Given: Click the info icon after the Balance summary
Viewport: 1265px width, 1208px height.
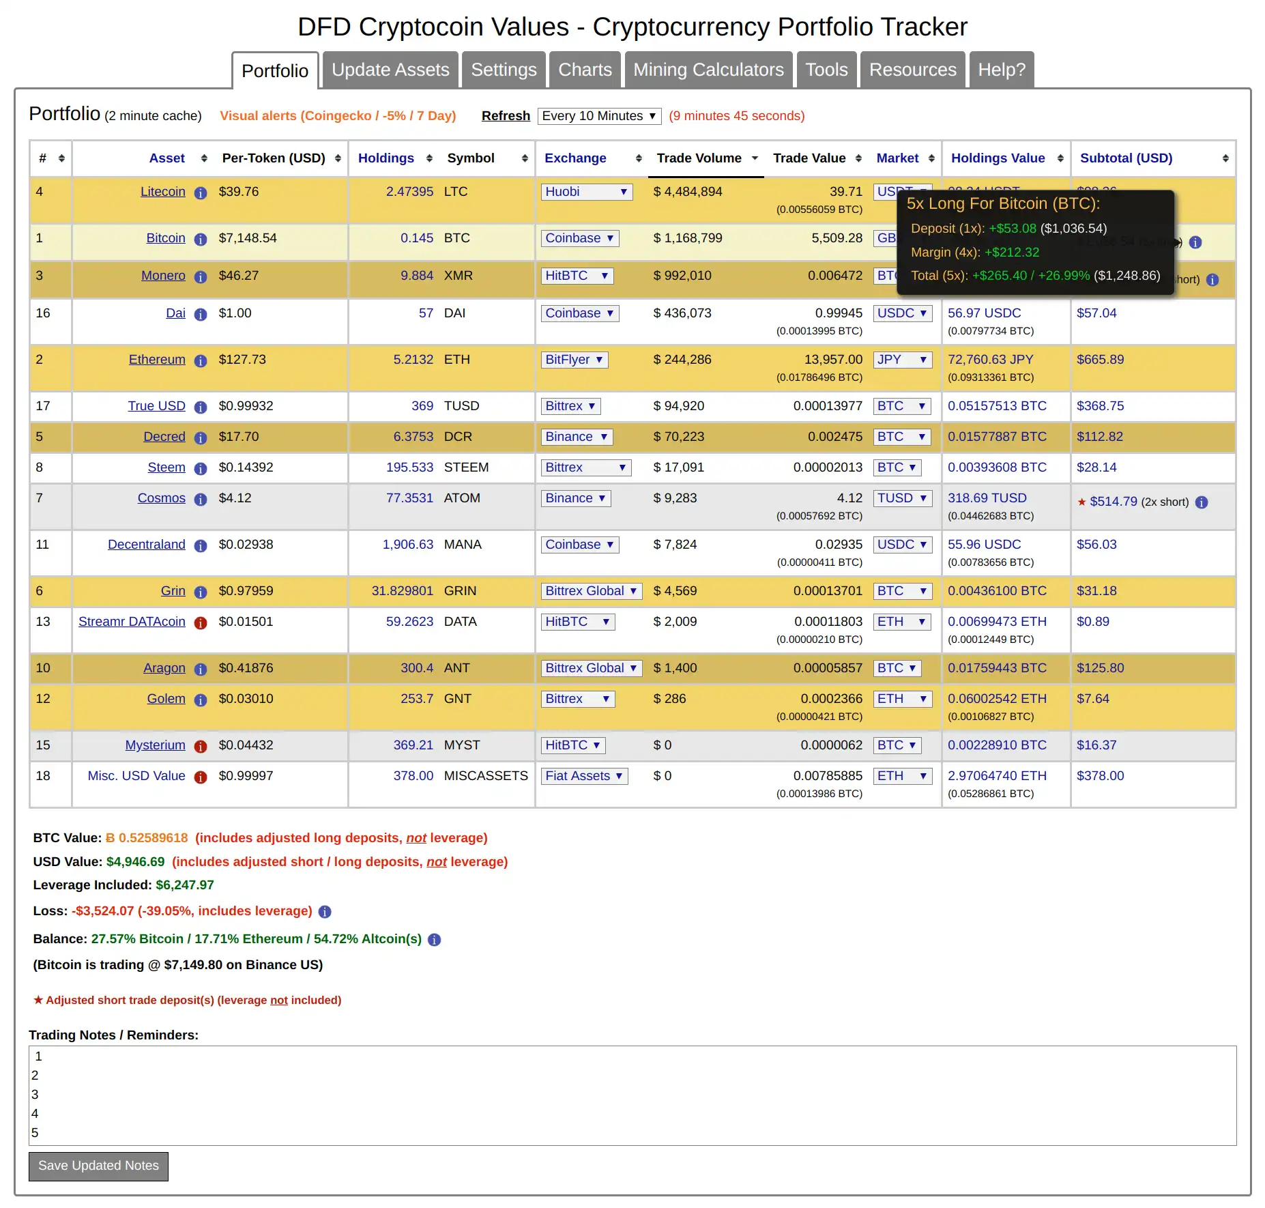Looking at the screenshot, I should pos(435,940).
